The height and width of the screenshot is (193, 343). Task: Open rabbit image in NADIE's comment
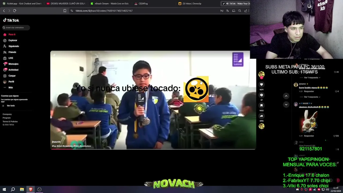(x=309, y=122)
